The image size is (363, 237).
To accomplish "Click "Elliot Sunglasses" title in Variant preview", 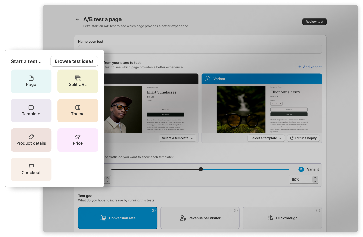I will pyautogui.click(x=285, y=92).
